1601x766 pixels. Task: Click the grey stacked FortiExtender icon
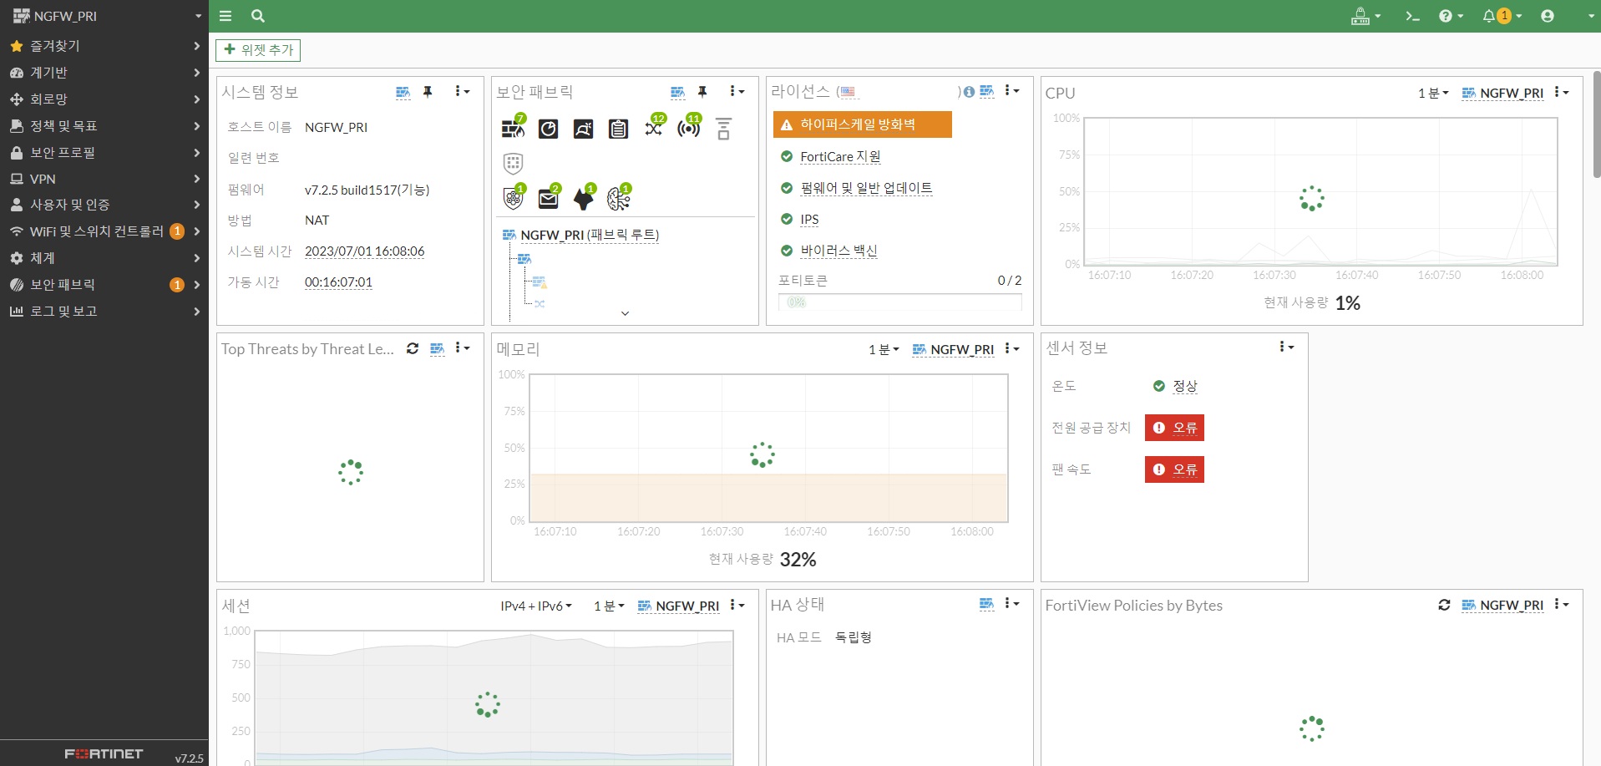click(723, 129)
